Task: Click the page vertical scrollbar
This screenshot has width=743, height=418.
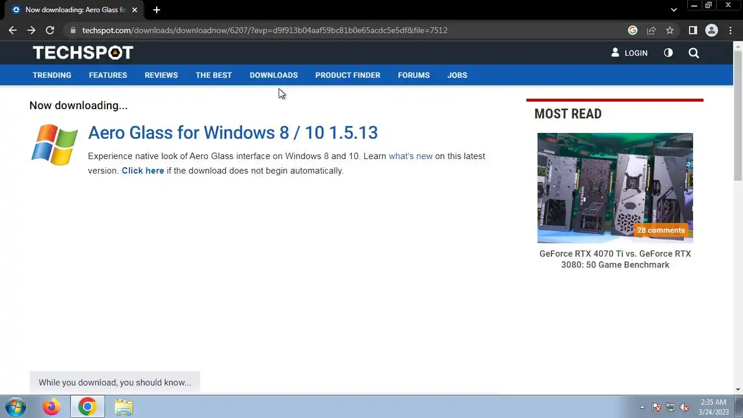Action: click(738, 116)
